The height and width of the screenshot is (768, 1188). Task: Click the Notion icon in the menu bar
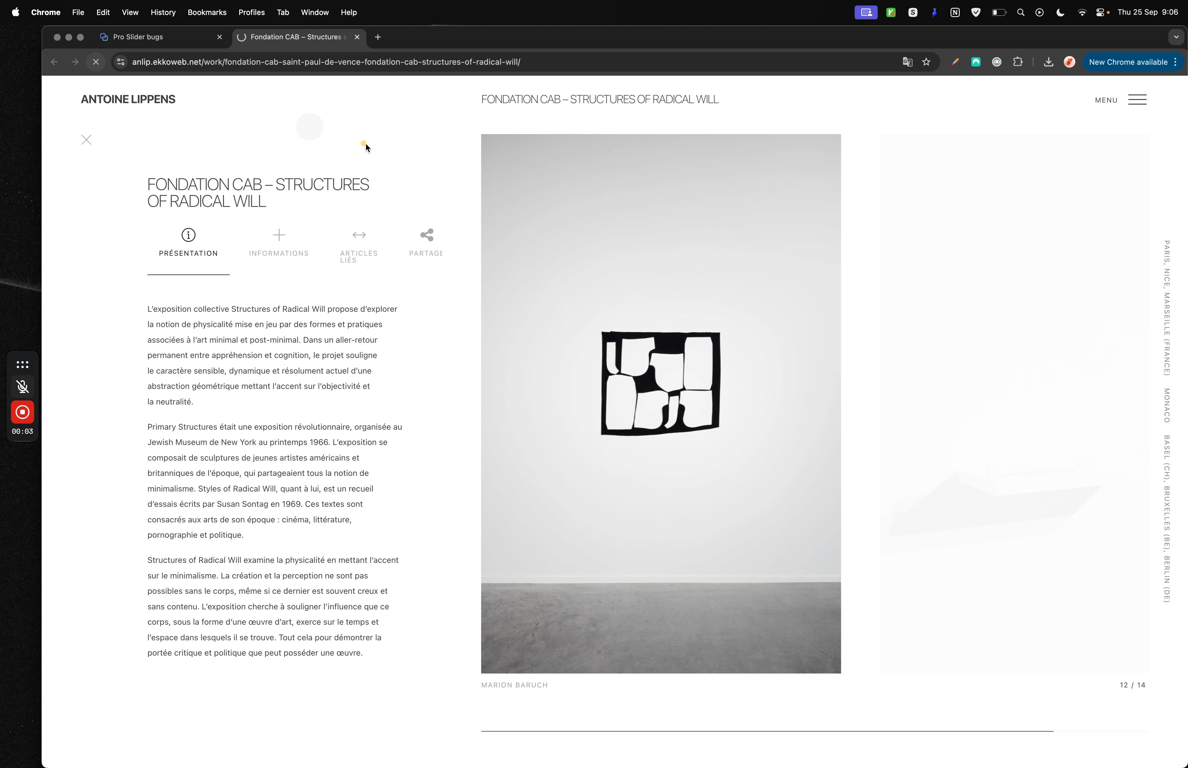point(955,12)
